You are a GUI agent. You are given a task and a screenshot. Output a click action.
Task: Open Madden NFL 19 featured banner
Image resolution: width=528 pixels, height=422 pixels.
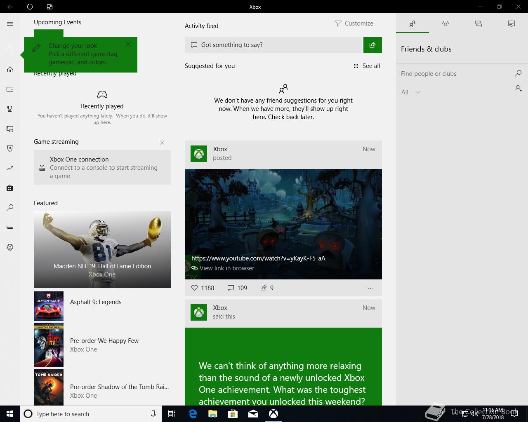(102, 249)
